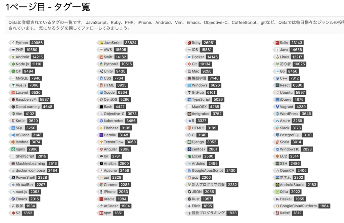This screenshot has width=344, height=223.
Task: Click the Docker whale icon
Action: 189,57
